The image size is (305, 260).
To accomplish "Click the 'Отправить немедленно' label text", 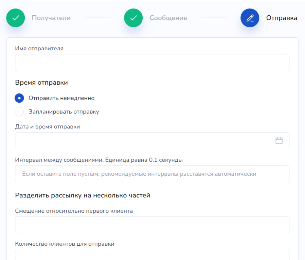I will click(61, 98).
